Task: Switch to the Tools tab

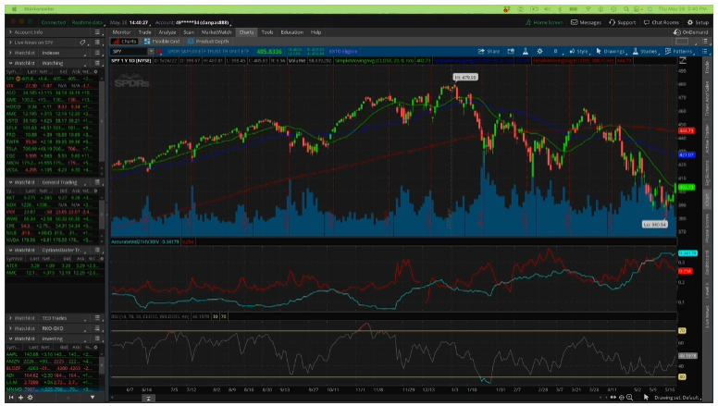Action: 267,32
